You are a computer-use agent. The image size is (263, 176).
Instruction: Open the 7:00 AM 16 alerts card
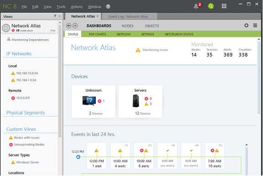pos(215,155)
